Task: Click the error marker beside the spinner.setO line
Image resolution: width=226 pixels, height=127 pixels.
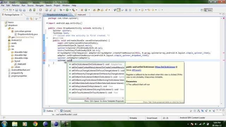Action: point(44,60)
